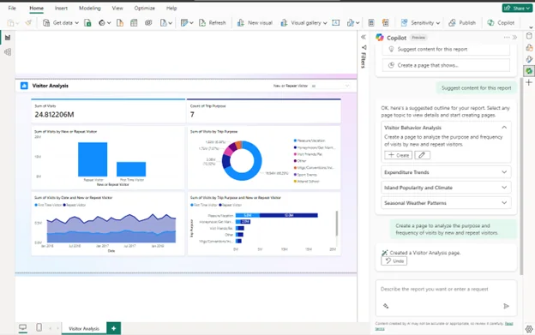Open the Recent sources icon dropdown

[x=165, y=23]
